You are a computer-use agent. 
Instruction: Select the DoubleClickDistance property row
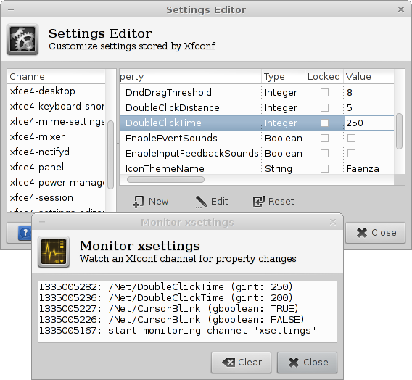point(257,107)
